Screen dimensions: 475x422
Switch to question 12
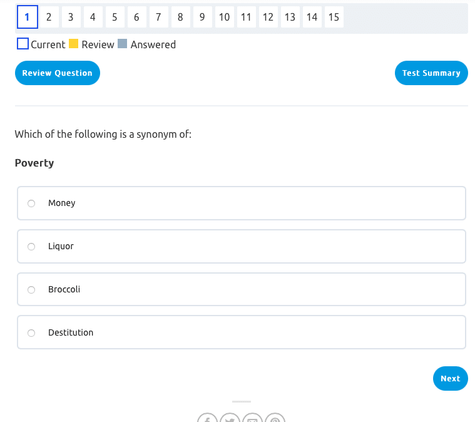[x=268, y=18]
